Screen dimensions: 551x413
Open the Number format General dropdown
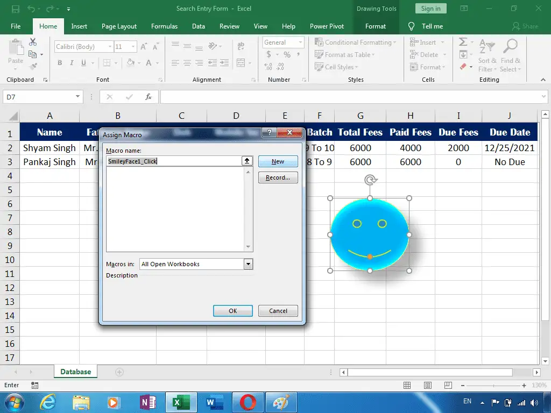tap(300, 42)
